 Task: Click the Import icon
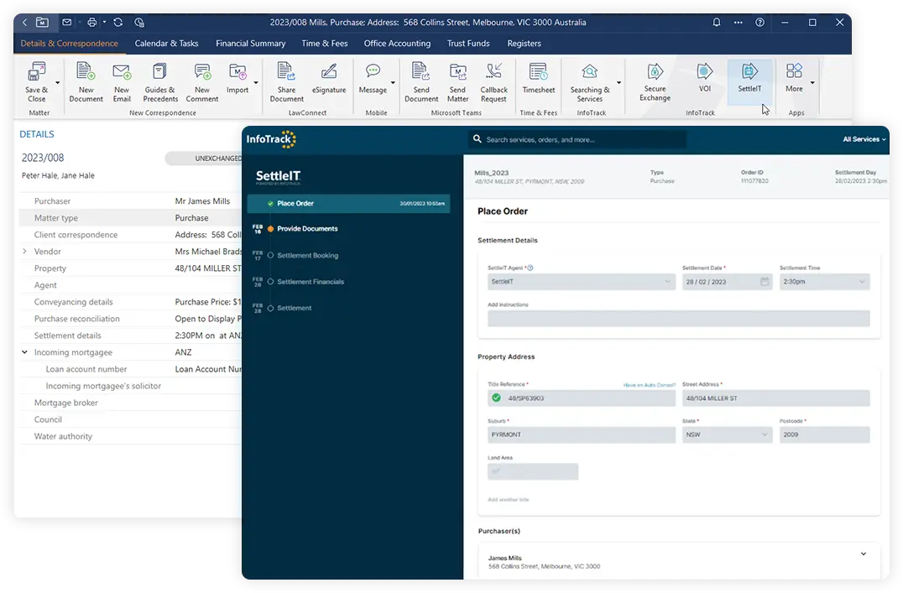point(237,72)
